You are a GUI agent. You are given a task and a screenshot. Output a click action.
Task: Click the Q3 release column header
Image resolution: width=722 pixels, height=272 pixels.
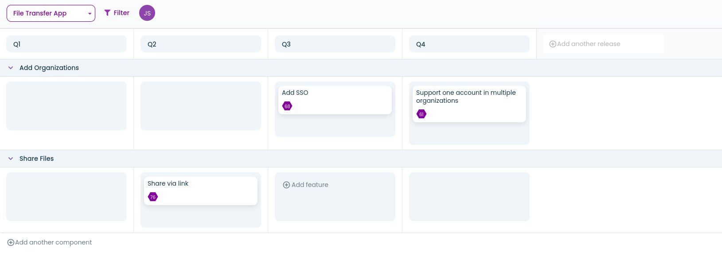335,44
